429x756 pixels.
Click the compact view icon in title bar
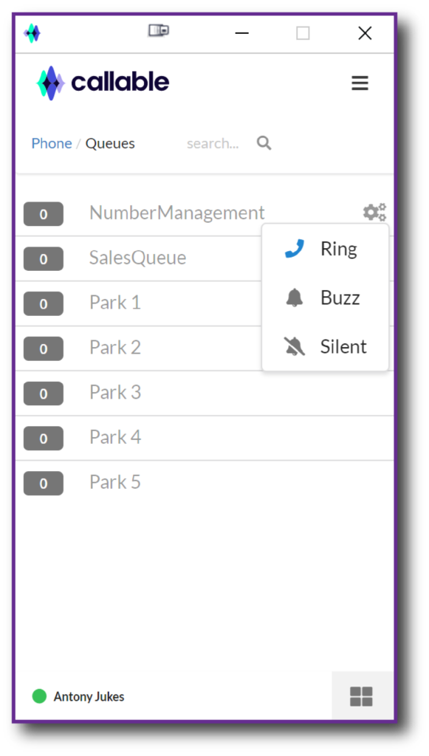click(x=159, y=31)
